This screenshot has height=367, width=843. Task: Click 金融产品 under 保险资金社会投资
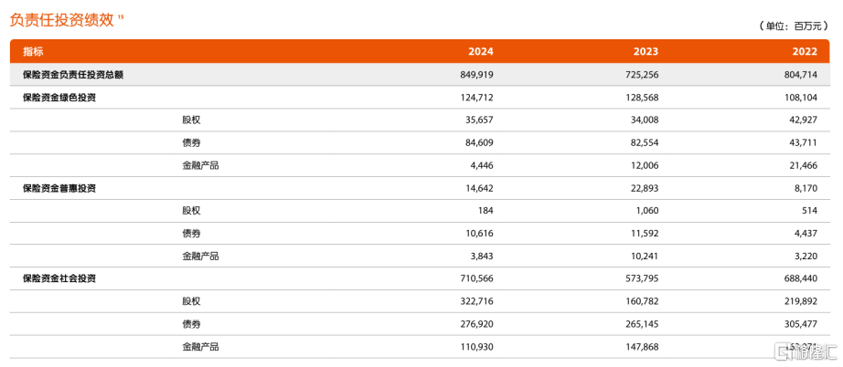(x=200, y=347)
